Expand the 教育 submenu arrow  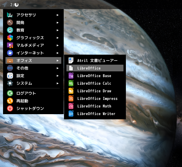(58, 30)
